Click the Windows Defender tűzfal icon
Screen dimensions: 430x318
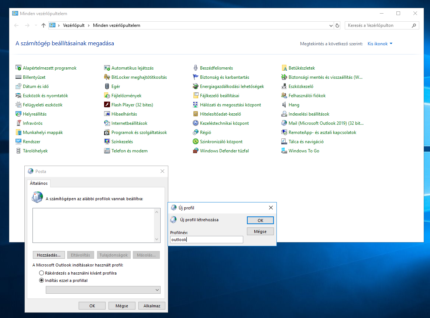196,151
